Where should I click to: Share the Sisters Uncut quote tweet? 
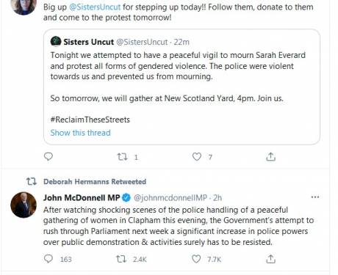point(270,157)
